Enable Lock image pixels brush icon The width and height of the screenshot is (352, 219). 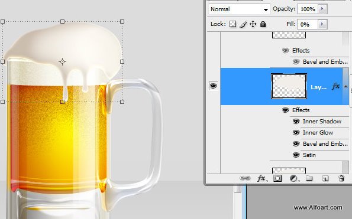[x=243, y=24]
